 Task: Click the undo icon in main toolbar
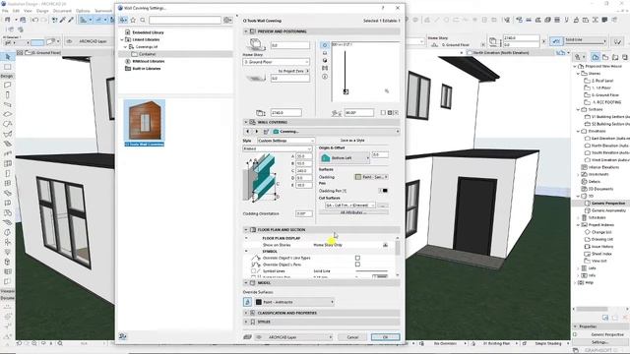point(34,20)
